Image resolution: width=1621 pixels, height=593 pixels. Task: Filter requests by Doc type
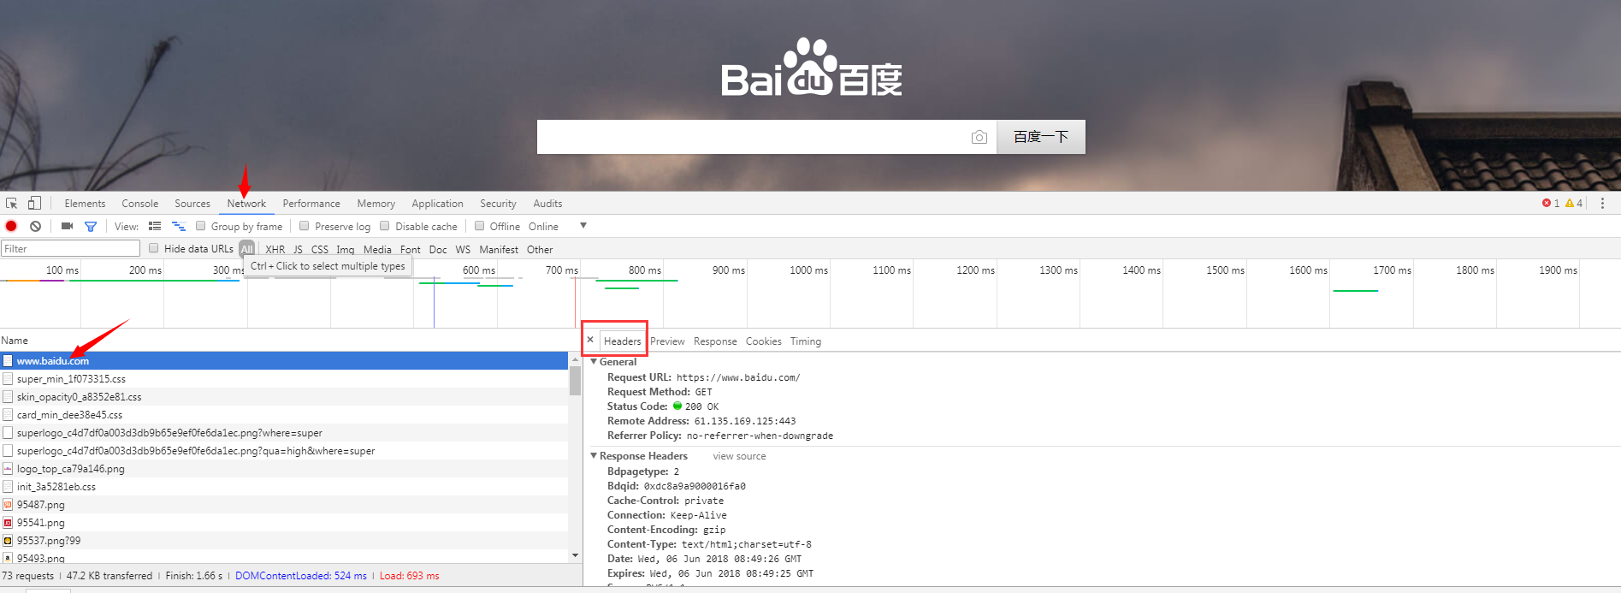pyautogui.click(x=438, y=250)
